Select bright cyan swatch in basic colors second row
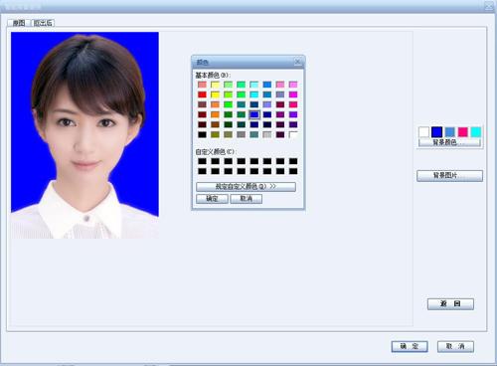This screenshot has width=497, height=366. click(x=254, y=94)
